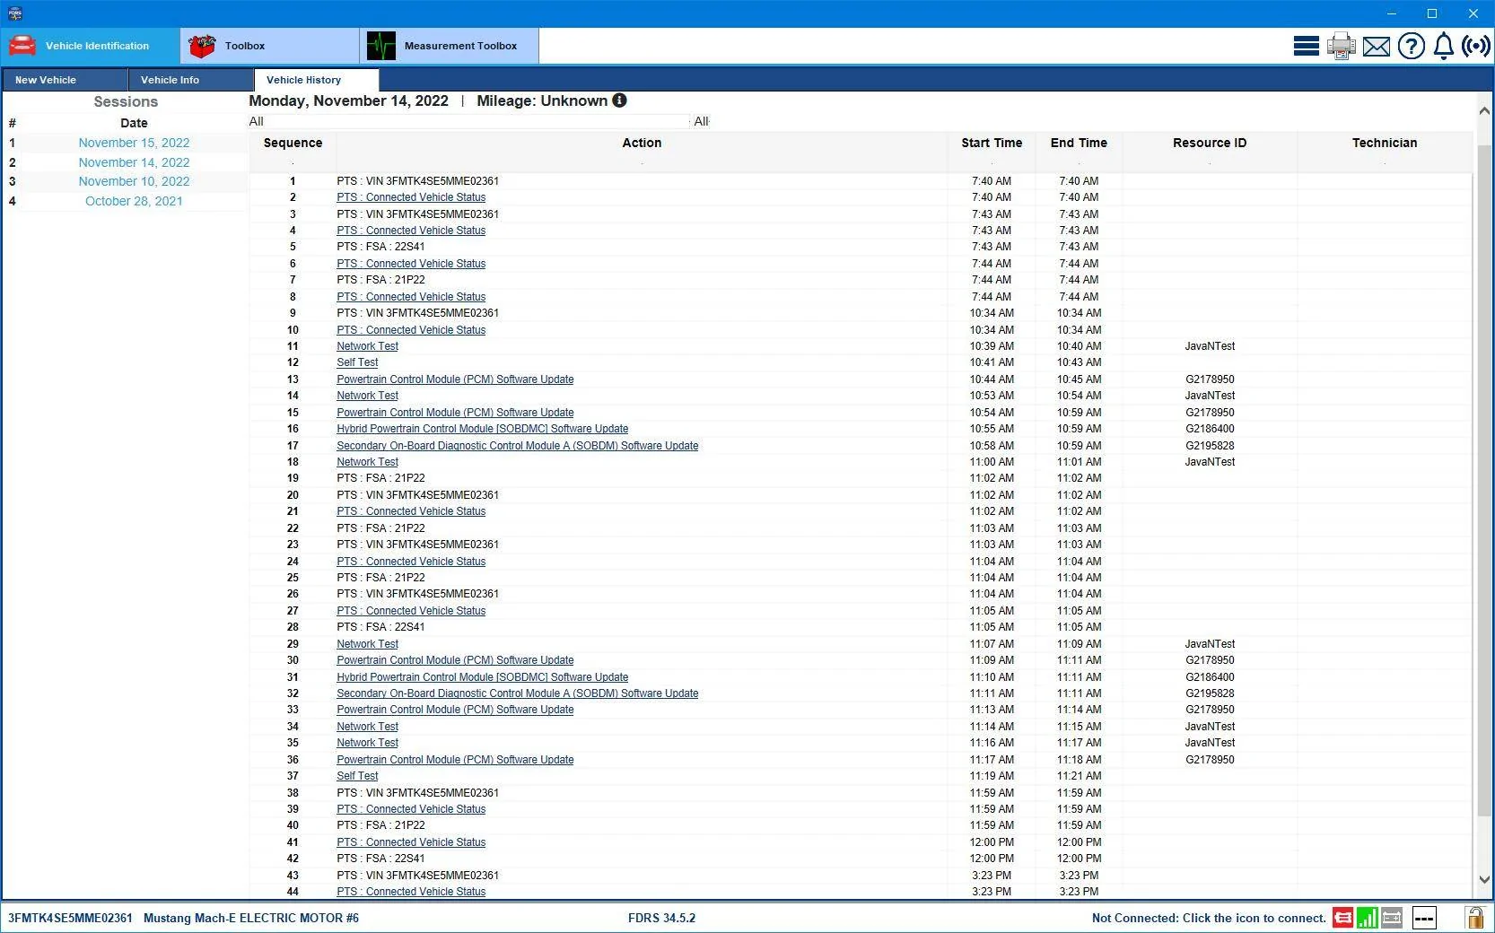Open PCM Software Update in sequence 13
Screen dimensions: 1495x933
pyautogui.click(x=455, y=379)
